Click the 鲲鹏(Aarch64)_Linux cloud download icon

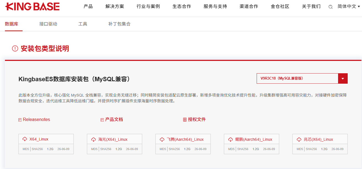pos(230,139)
